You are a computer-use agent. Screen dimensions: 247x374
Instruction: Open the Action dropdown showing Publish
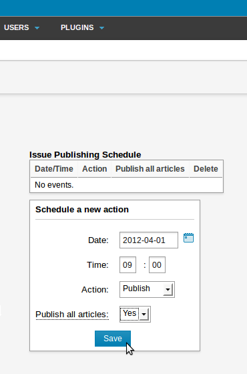[147, 289]
